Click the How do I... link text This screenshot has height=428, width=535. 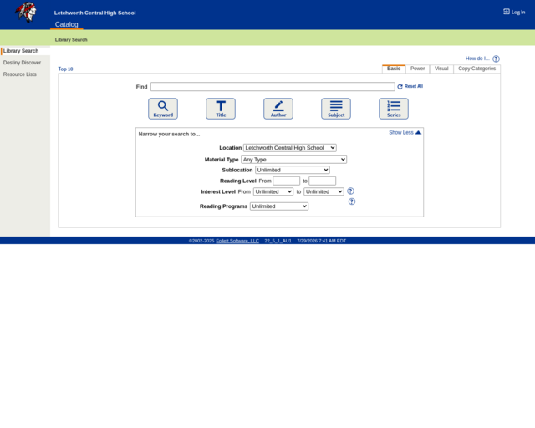477,59
